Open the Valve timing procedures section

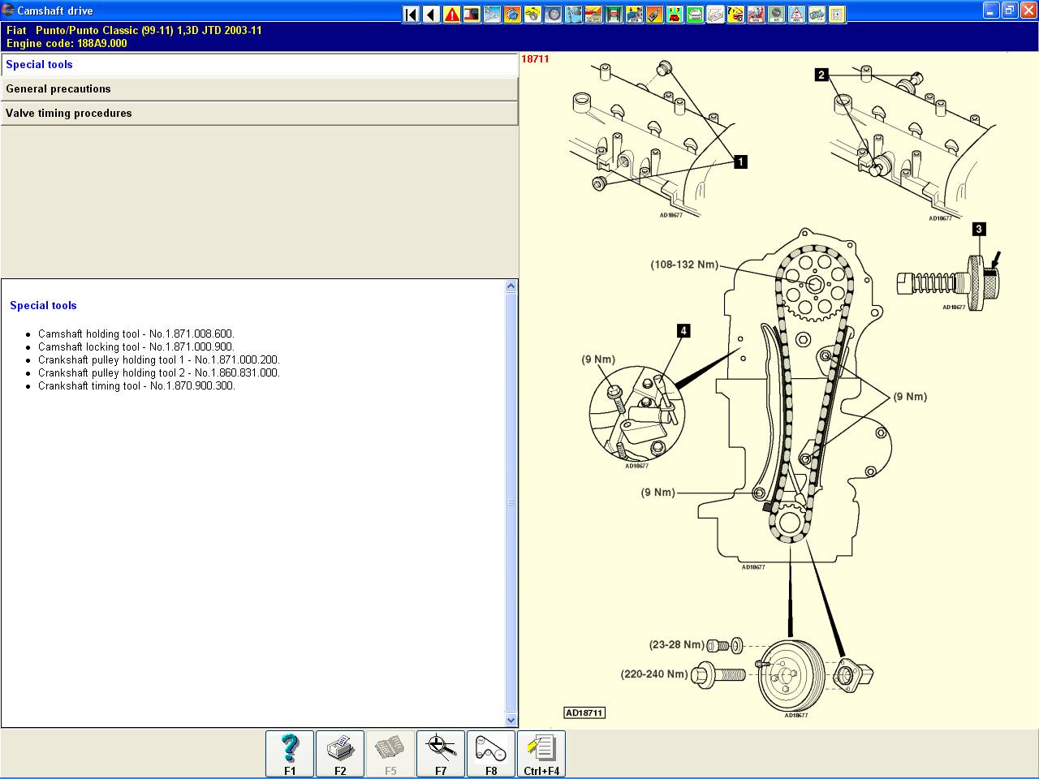(260, 114)
